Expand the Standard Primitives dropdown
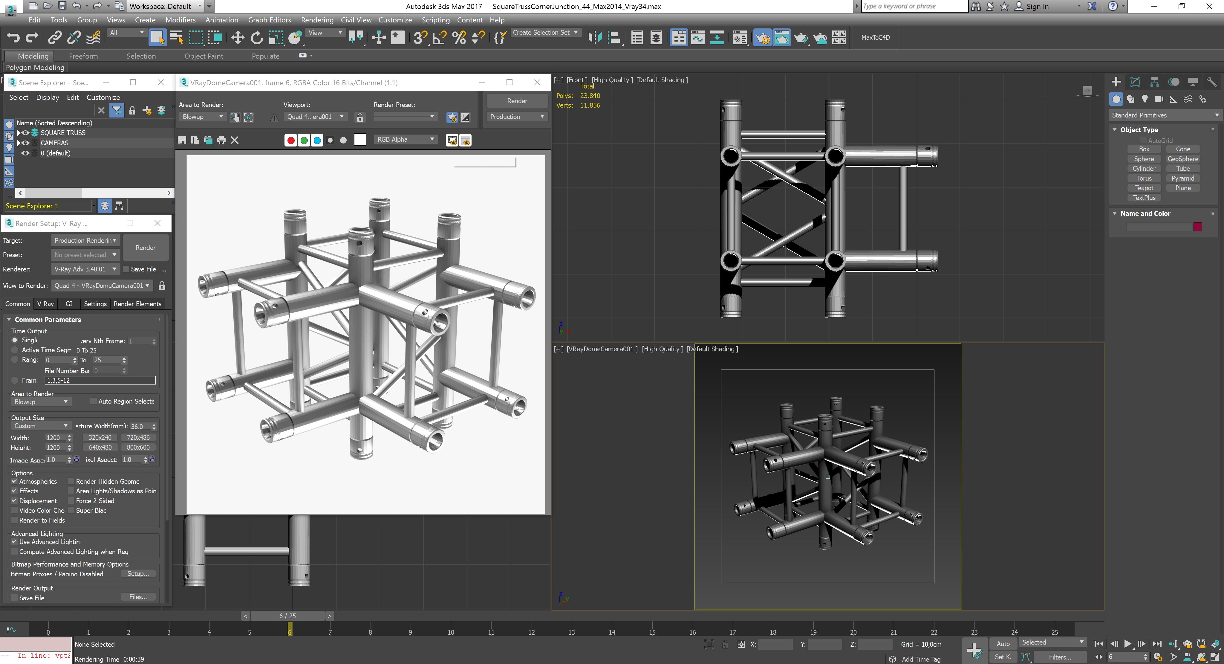Viewport: 1224px width, 664px height. click(1164, 115)
